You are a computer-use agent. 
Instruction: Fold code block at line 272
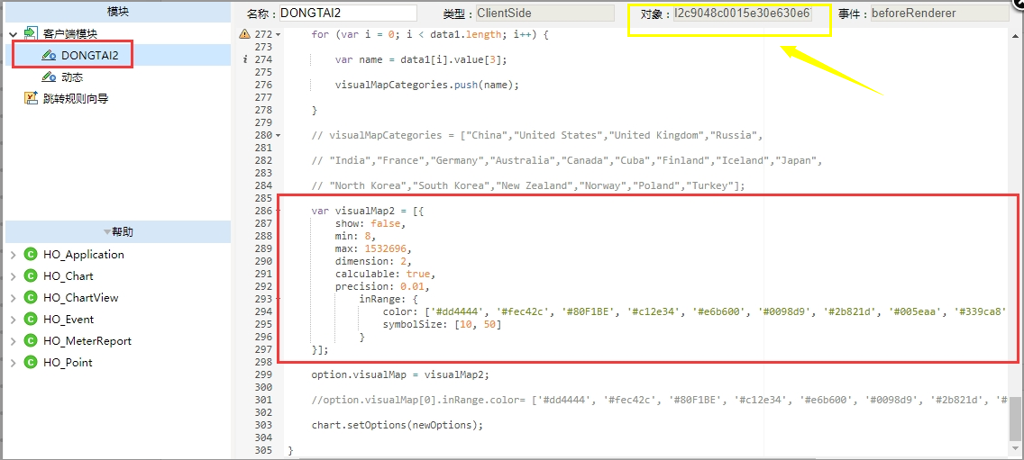click(279, 34)
